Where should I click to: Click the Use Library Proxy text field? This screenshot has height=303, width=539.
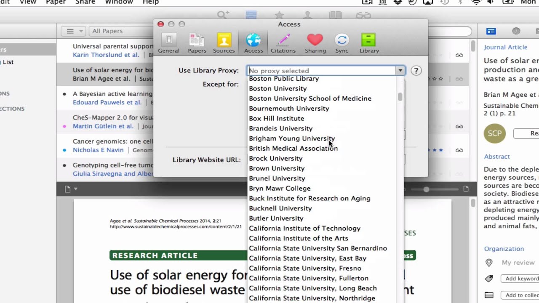pos(322,71)
